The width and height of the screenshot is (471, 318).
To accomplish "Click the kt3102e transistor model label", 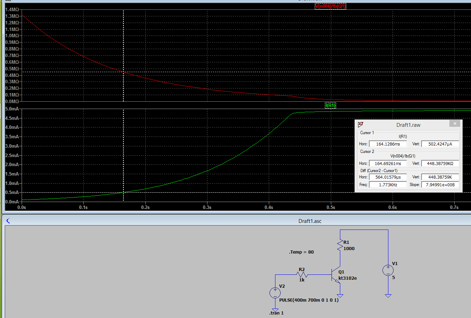I will point(348,278).
